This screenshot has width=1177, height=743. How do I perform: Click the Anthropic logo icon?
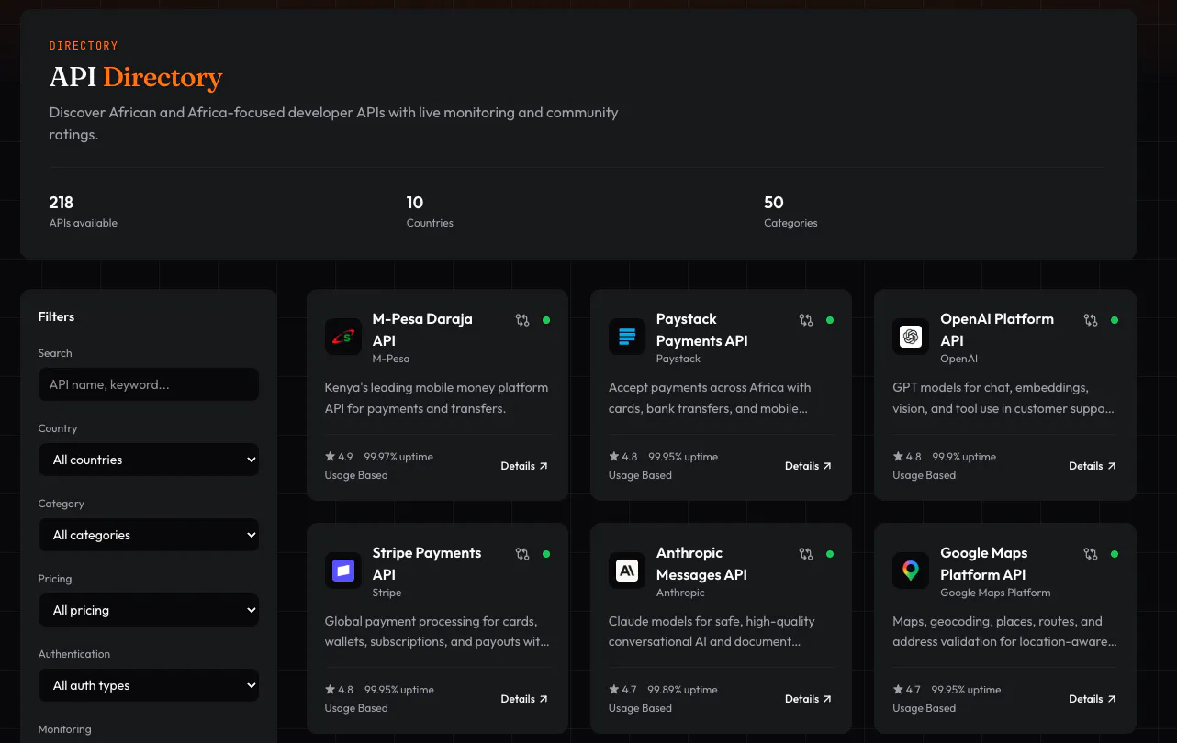click(627, 571)
